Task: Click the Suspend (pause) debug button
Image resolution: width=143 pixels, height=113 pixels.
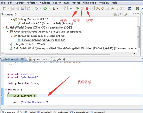Action: pos(82,8)
